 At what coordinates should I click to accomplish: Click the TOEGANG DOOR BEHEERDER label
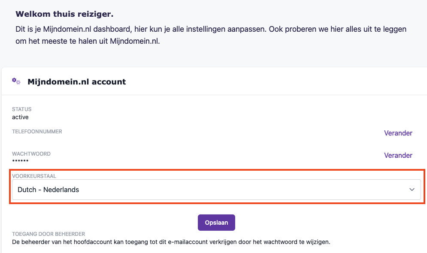48,234
